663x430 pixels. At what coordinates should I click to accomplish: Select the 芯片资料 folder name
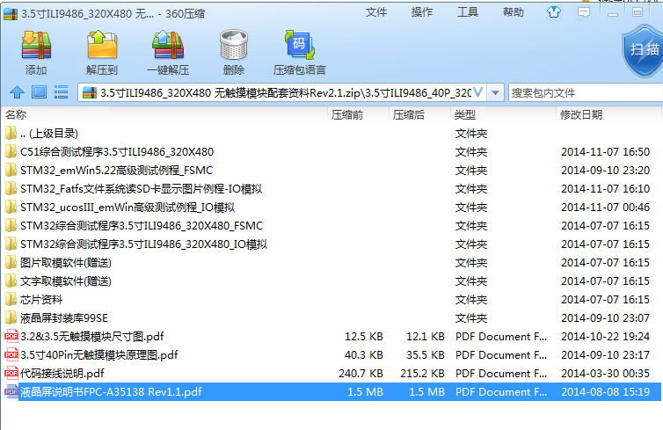[x=41, y=299]
